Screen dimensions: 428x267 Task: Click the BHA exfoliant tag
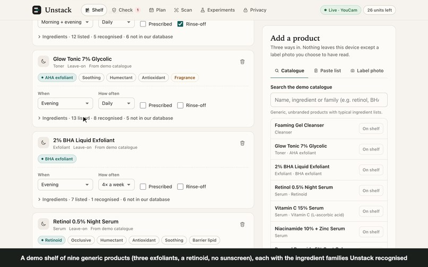click(57, 159)
